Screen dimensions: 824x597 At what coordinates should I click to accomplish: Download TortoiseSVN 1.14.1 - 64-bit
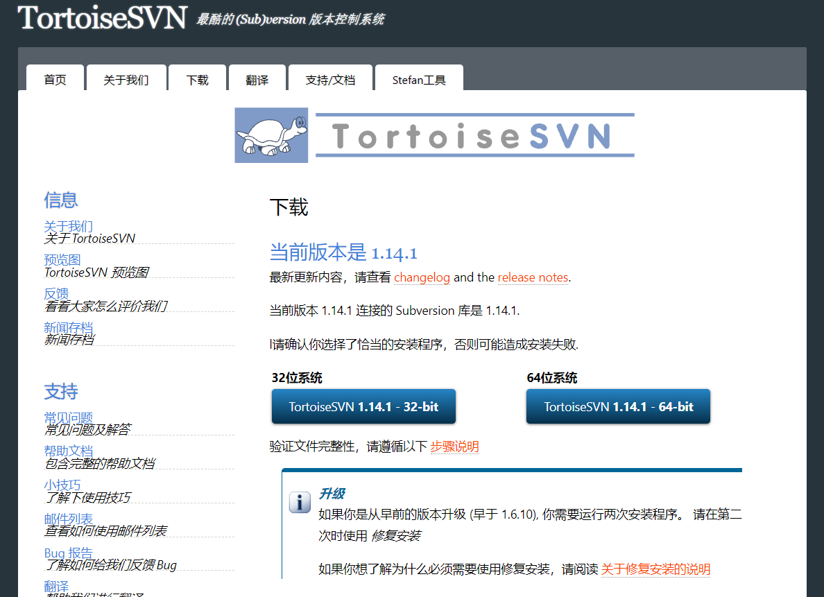618,406
